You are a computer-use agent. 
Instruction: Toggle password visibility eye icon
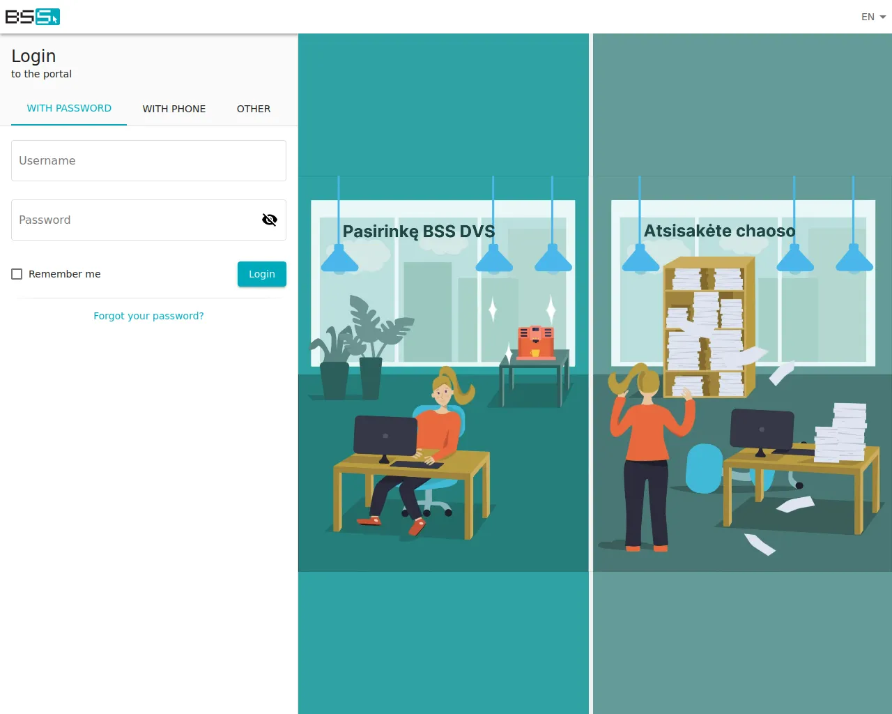pos(270,220)
